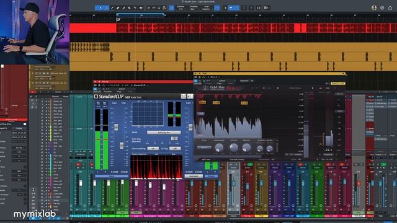Screen dimensions: 397x223
Task: Open the home start page icon
Action: click(x=390, y=8)
